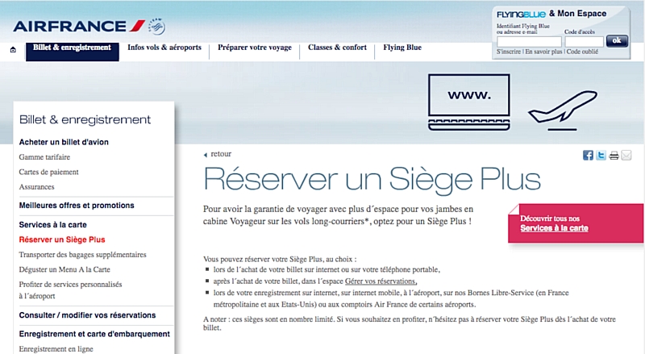The image size is (645, 354).
Task: Select Services à la carte sidebar heading
Action: [x=52, y=225]
